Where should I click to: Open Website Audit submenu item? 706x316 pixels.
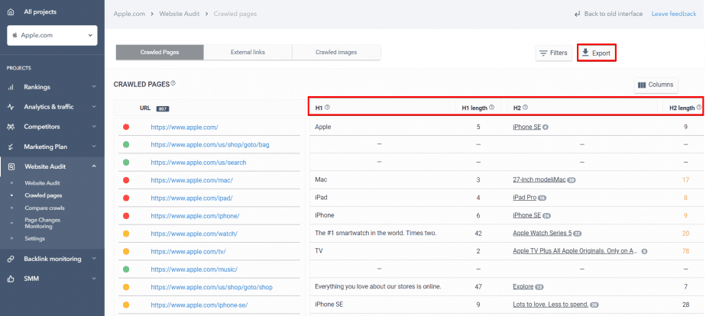click(42, 183)
